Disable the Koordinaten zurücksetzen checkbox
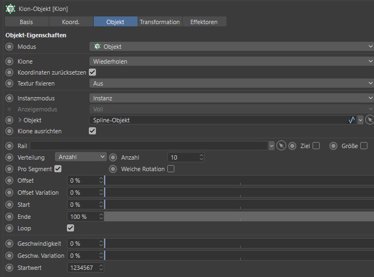This screenshot has height=277, width=374. (92, 72)
